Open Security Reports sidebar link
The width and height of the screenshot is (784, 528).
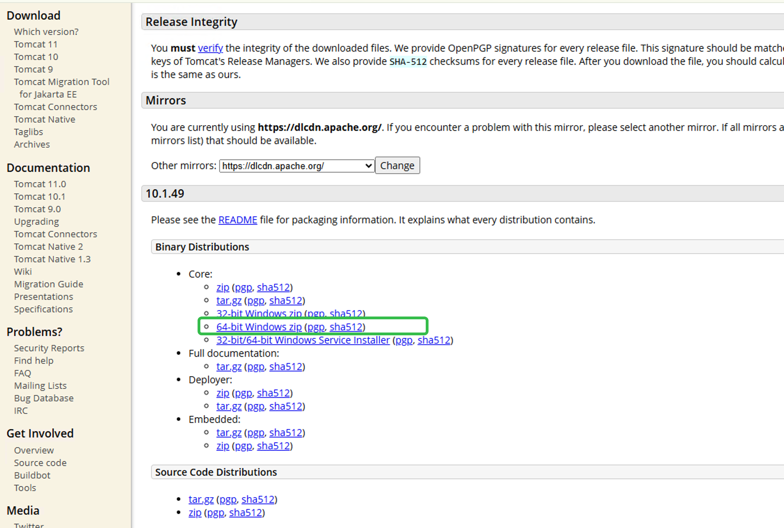pos(49,348)
